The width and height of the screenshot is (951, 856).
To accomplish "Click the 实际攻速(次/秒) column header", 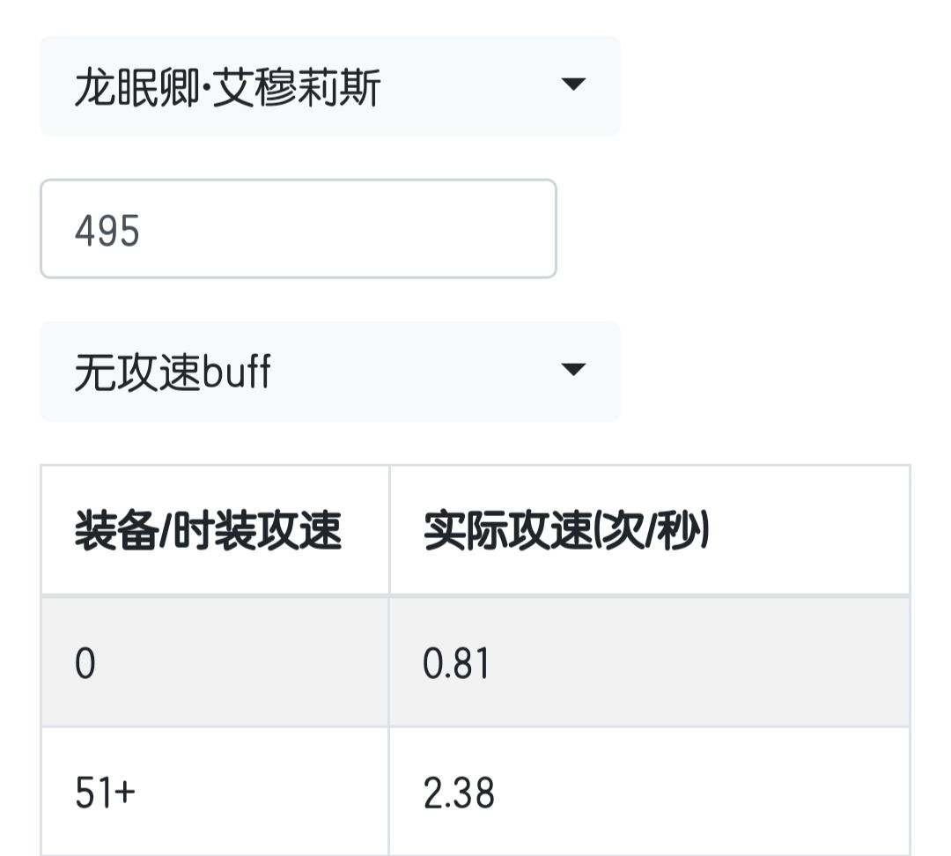I will [566, 532].
